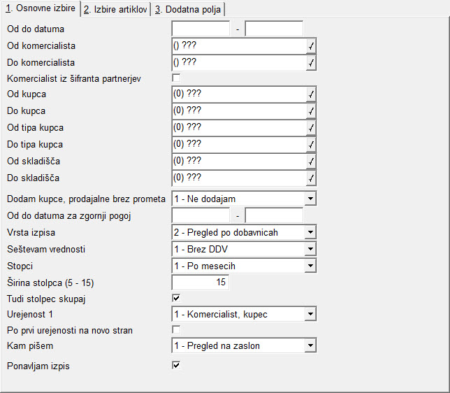Switch to the Izbire artiklov tab
450x393 pixels.
tap(115, 10)
